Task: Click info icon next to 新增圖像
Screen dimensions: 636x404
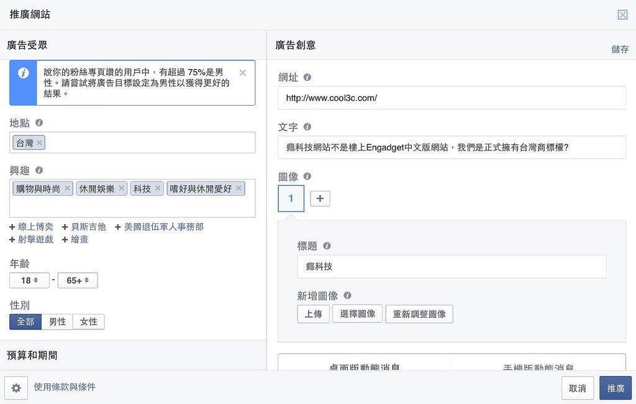Action: (347, 296)
